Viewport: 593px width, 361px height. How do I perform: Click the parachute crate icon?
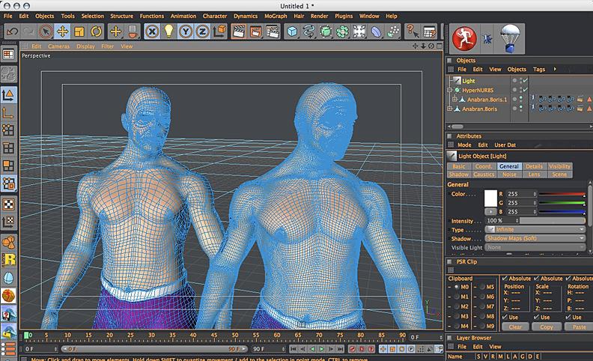[x=510, y=39]
